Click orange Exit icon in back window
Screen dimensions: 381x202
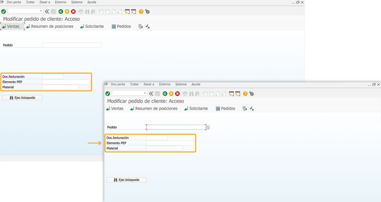click(x=67, y=12)
